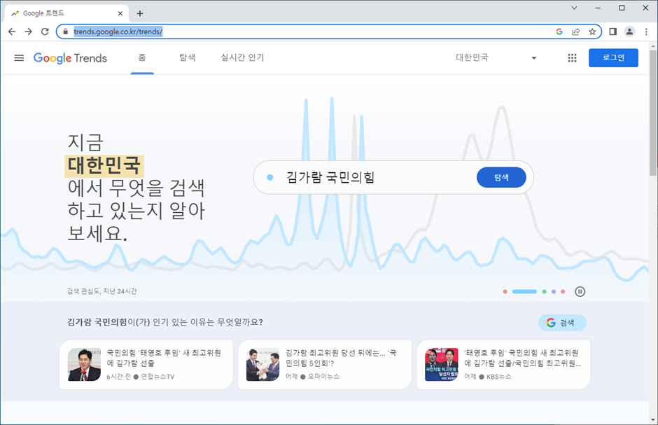Open the 연합뉴스TV news article card
The image size is (658, 425).
pyautogui.click(x=146, y=365)
